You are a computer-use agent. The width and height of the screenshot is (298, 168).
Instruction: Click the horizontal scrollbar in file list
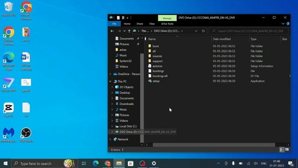coord(214,145)
